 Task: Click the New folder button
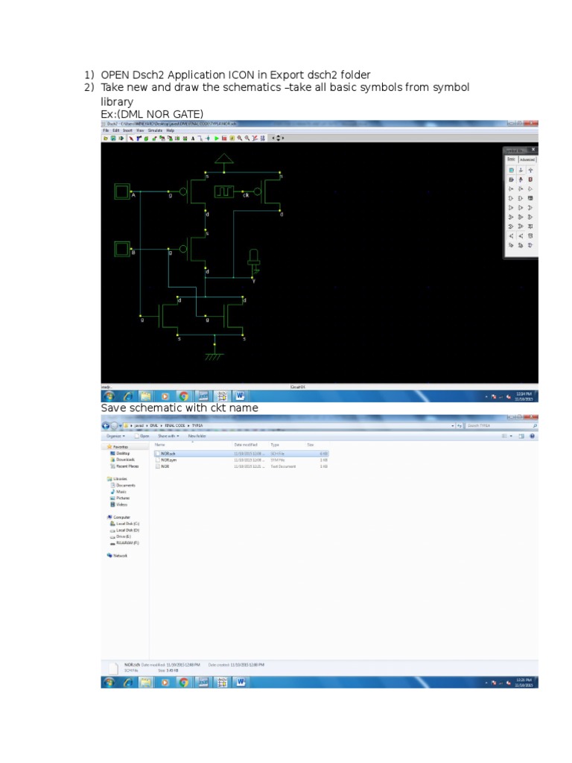[x=197, y=436]
